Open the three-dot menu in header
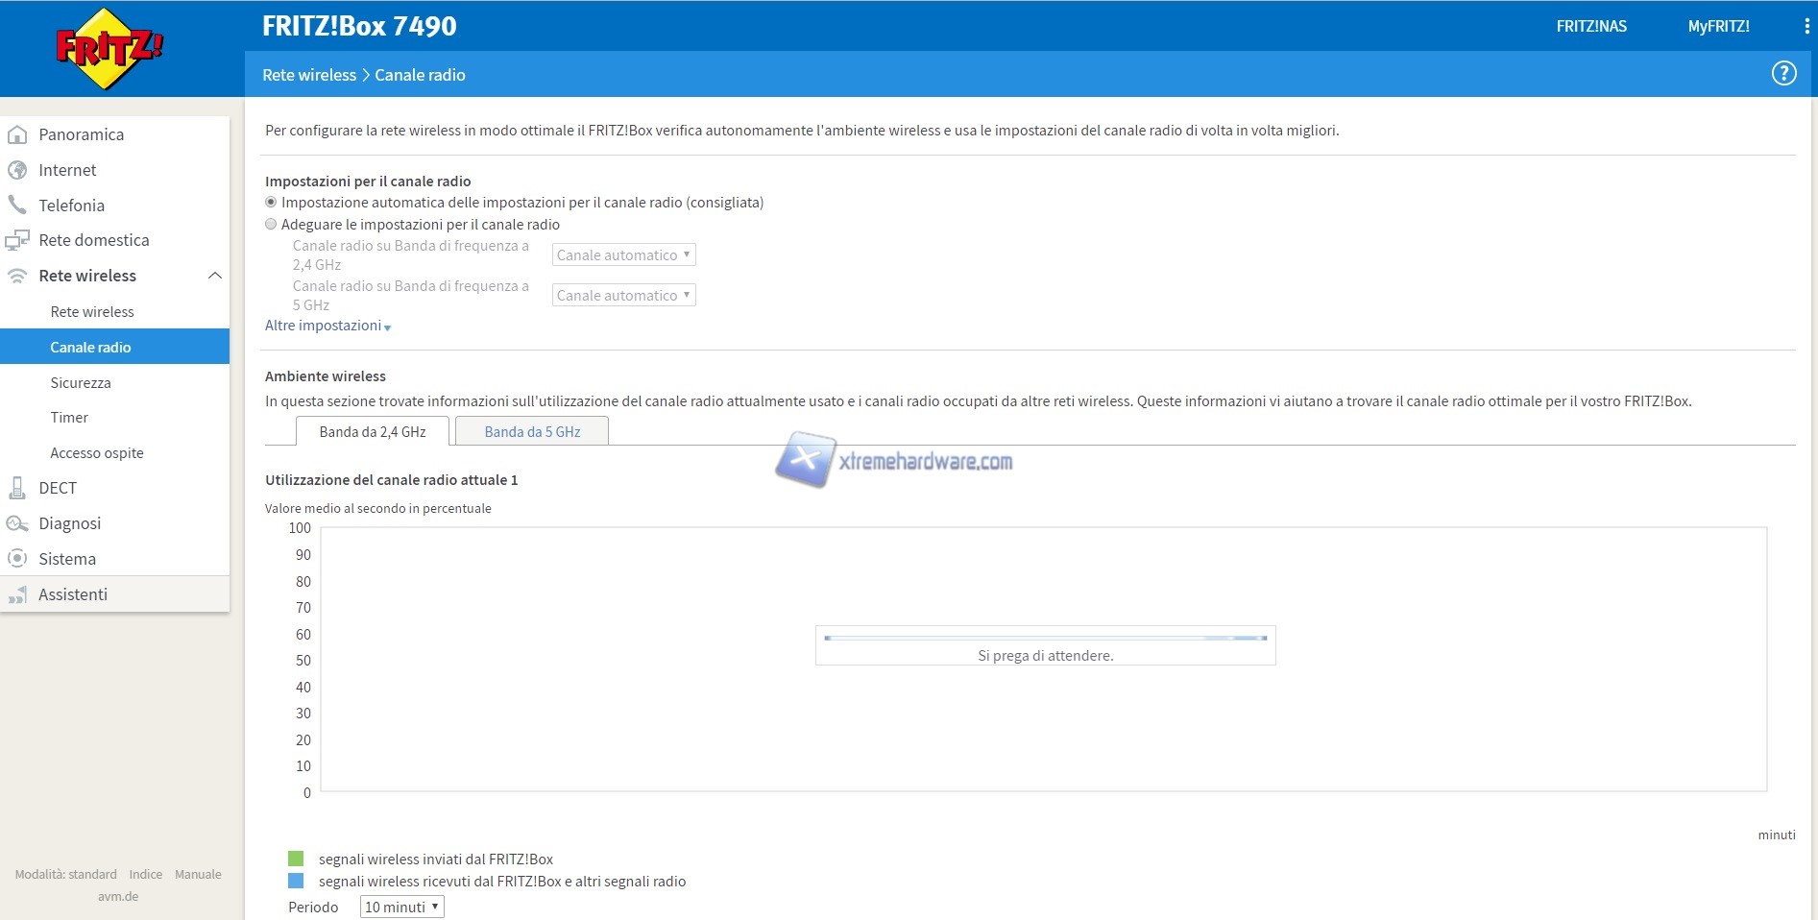Image resolution: width=1818 pixels, height=920 pixels. 1806,27
